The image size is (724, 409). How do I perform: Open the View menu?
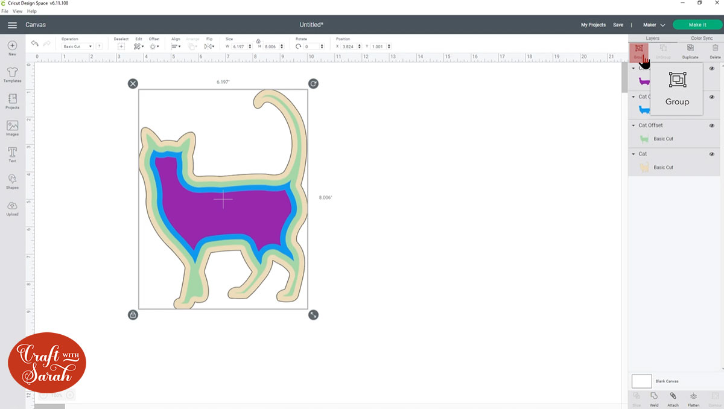click(17, 11)
